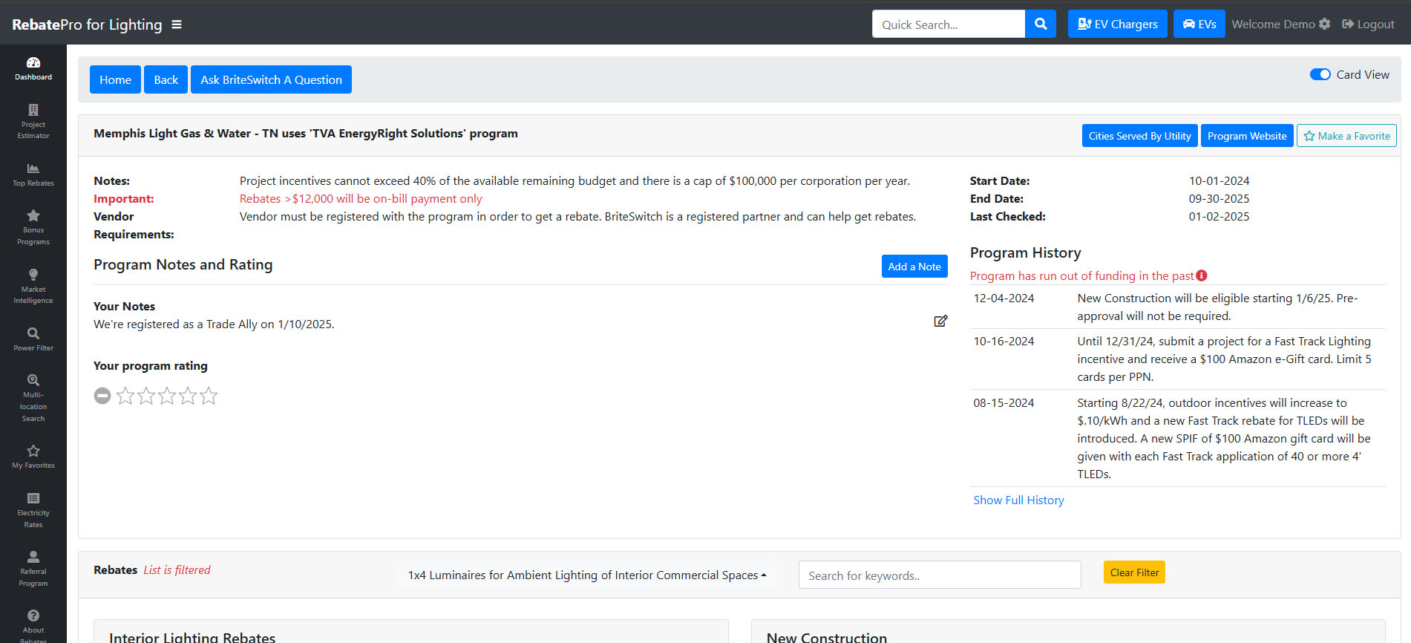Click Ask BriteSwitch A Question
This screenshot has height=643, width=1411.
tap(271, 79)
